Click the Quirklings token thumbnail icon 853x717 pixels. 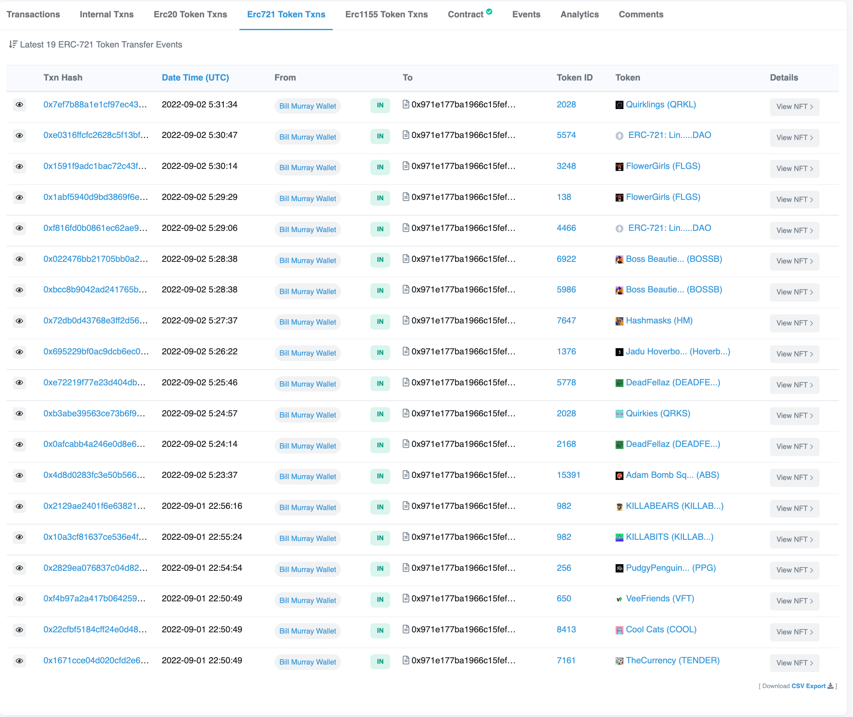(x=619, y=105)
